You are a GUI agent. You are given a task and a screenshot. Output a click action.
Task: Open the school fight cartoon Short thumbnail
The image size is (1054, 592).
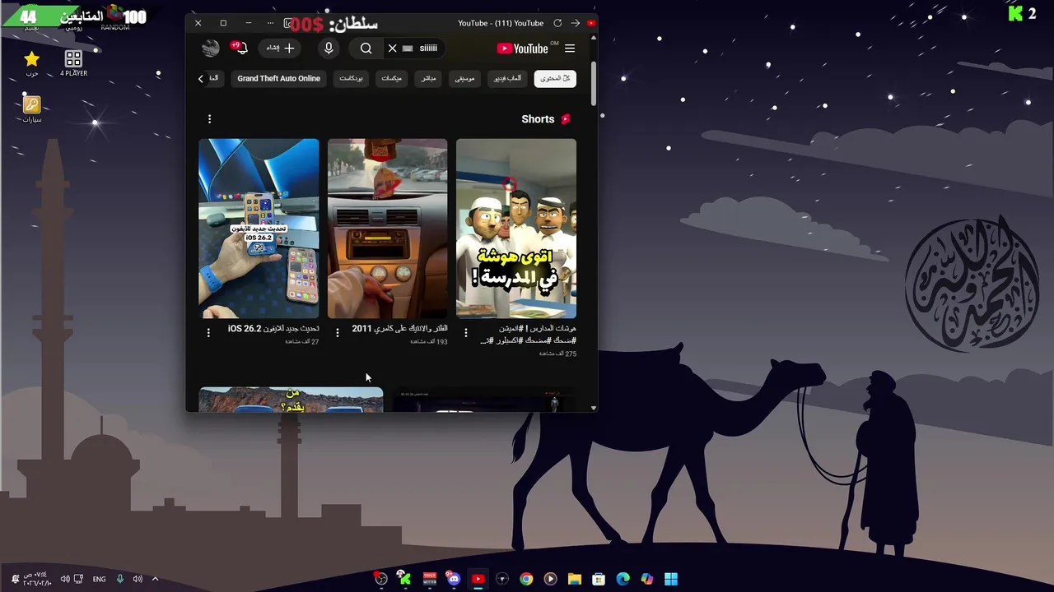[x=516, y=229]
